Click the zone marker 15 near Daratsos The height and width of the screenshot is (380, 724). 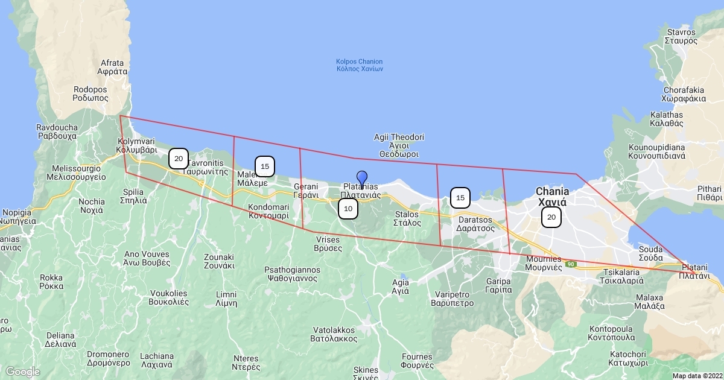pos(460,197)
